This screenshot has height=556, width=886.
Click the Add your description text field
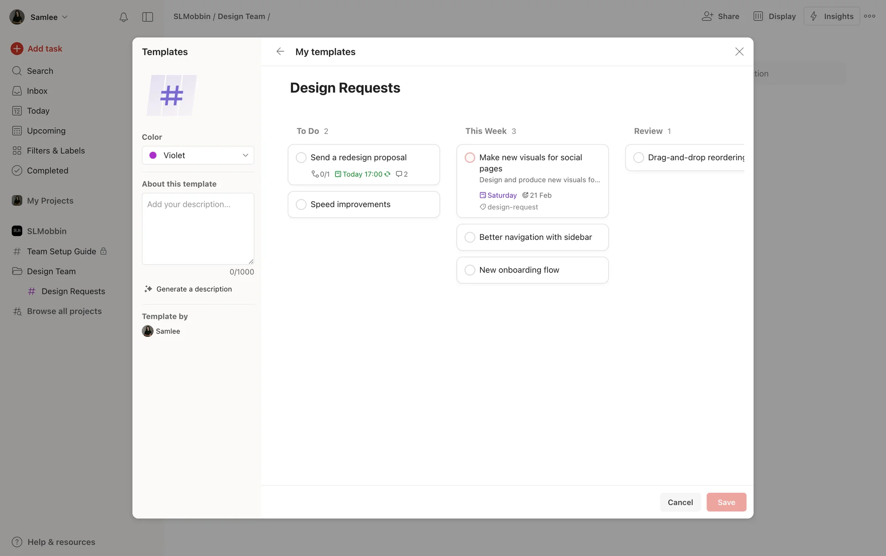(x=198, y=228)
